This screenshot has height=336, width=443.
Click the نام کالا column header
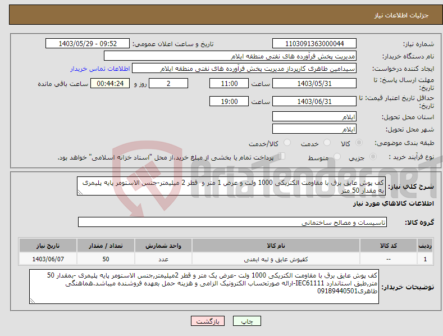coord(276,246)
